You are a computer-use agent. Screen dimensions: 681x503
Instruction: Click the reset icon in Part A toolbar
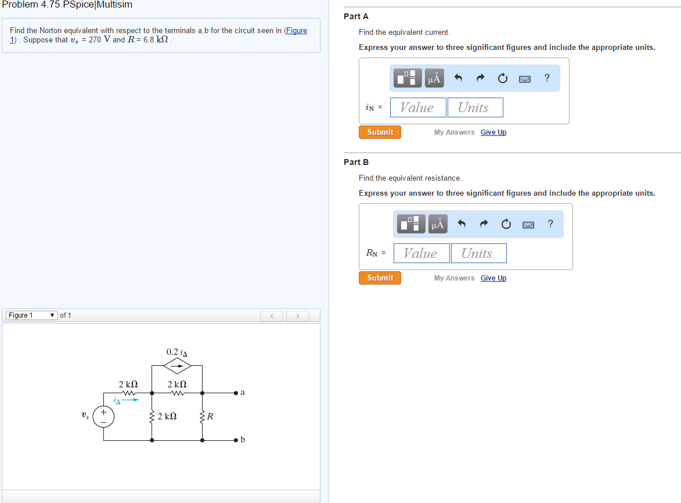(502, 77)
